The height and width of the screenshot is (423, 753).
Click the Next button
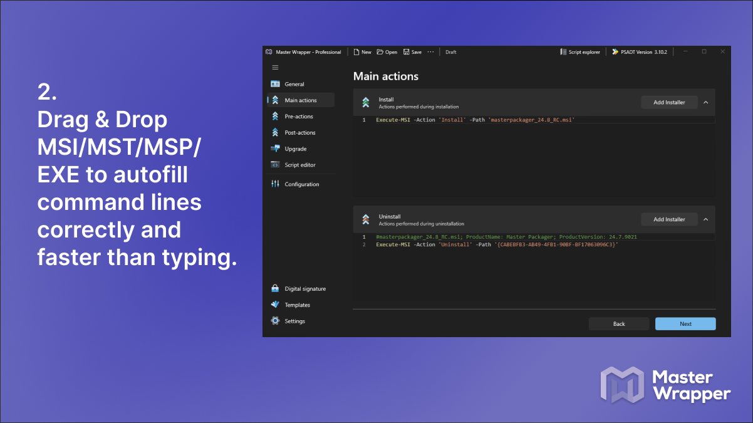[685, 324]
